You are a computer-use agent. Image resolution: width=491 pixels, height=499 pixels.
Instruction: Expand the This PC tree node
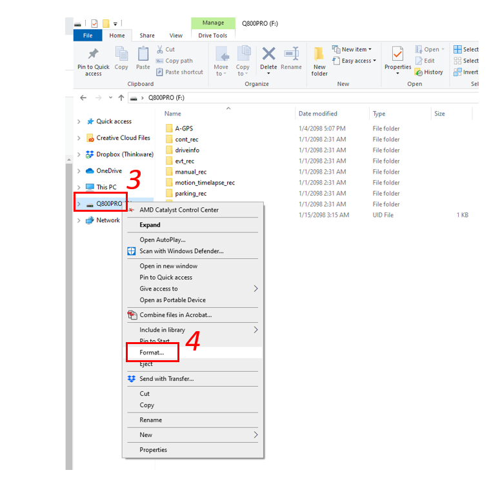[79, 187]
